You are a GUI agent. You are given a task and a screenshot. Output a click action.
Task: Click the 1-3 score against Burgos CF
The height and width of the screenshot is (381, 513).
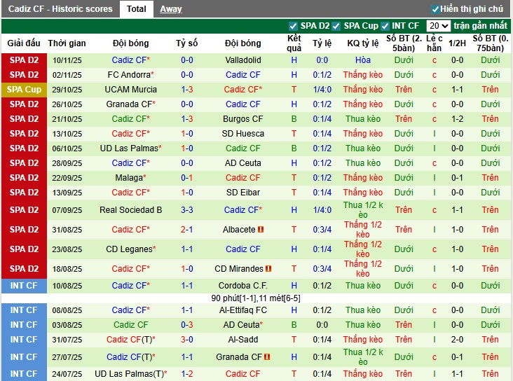click(x=187, y=119)
